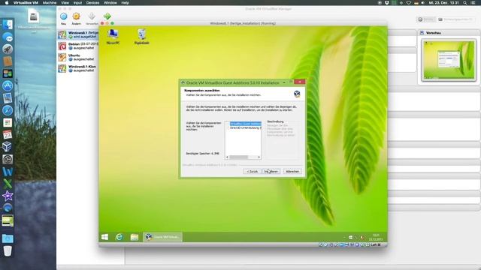Open the Machine menu

[50, 3]
